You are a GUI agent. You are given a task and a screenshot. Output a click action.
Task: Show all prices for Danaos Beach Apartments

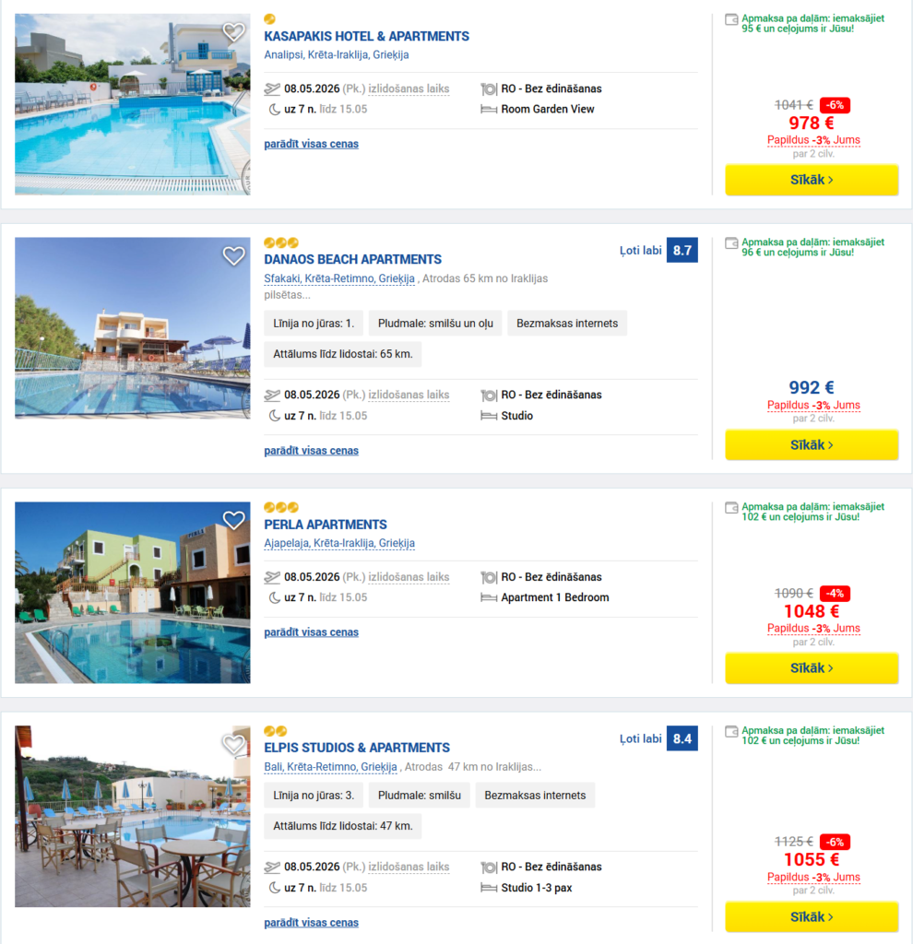coord(311,451)
